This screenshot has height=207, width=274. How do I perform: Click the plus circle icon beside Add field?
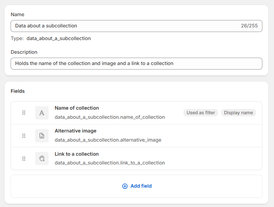pyautogui.click(x=125, y=186)
